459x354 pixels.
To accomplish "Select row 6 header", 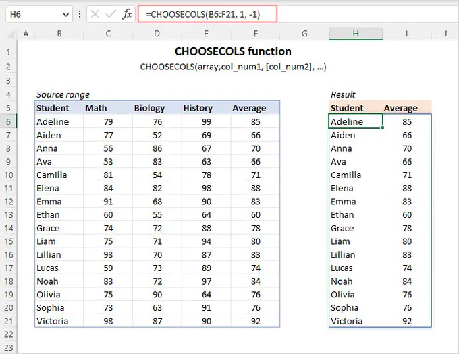I will [9, 121].
